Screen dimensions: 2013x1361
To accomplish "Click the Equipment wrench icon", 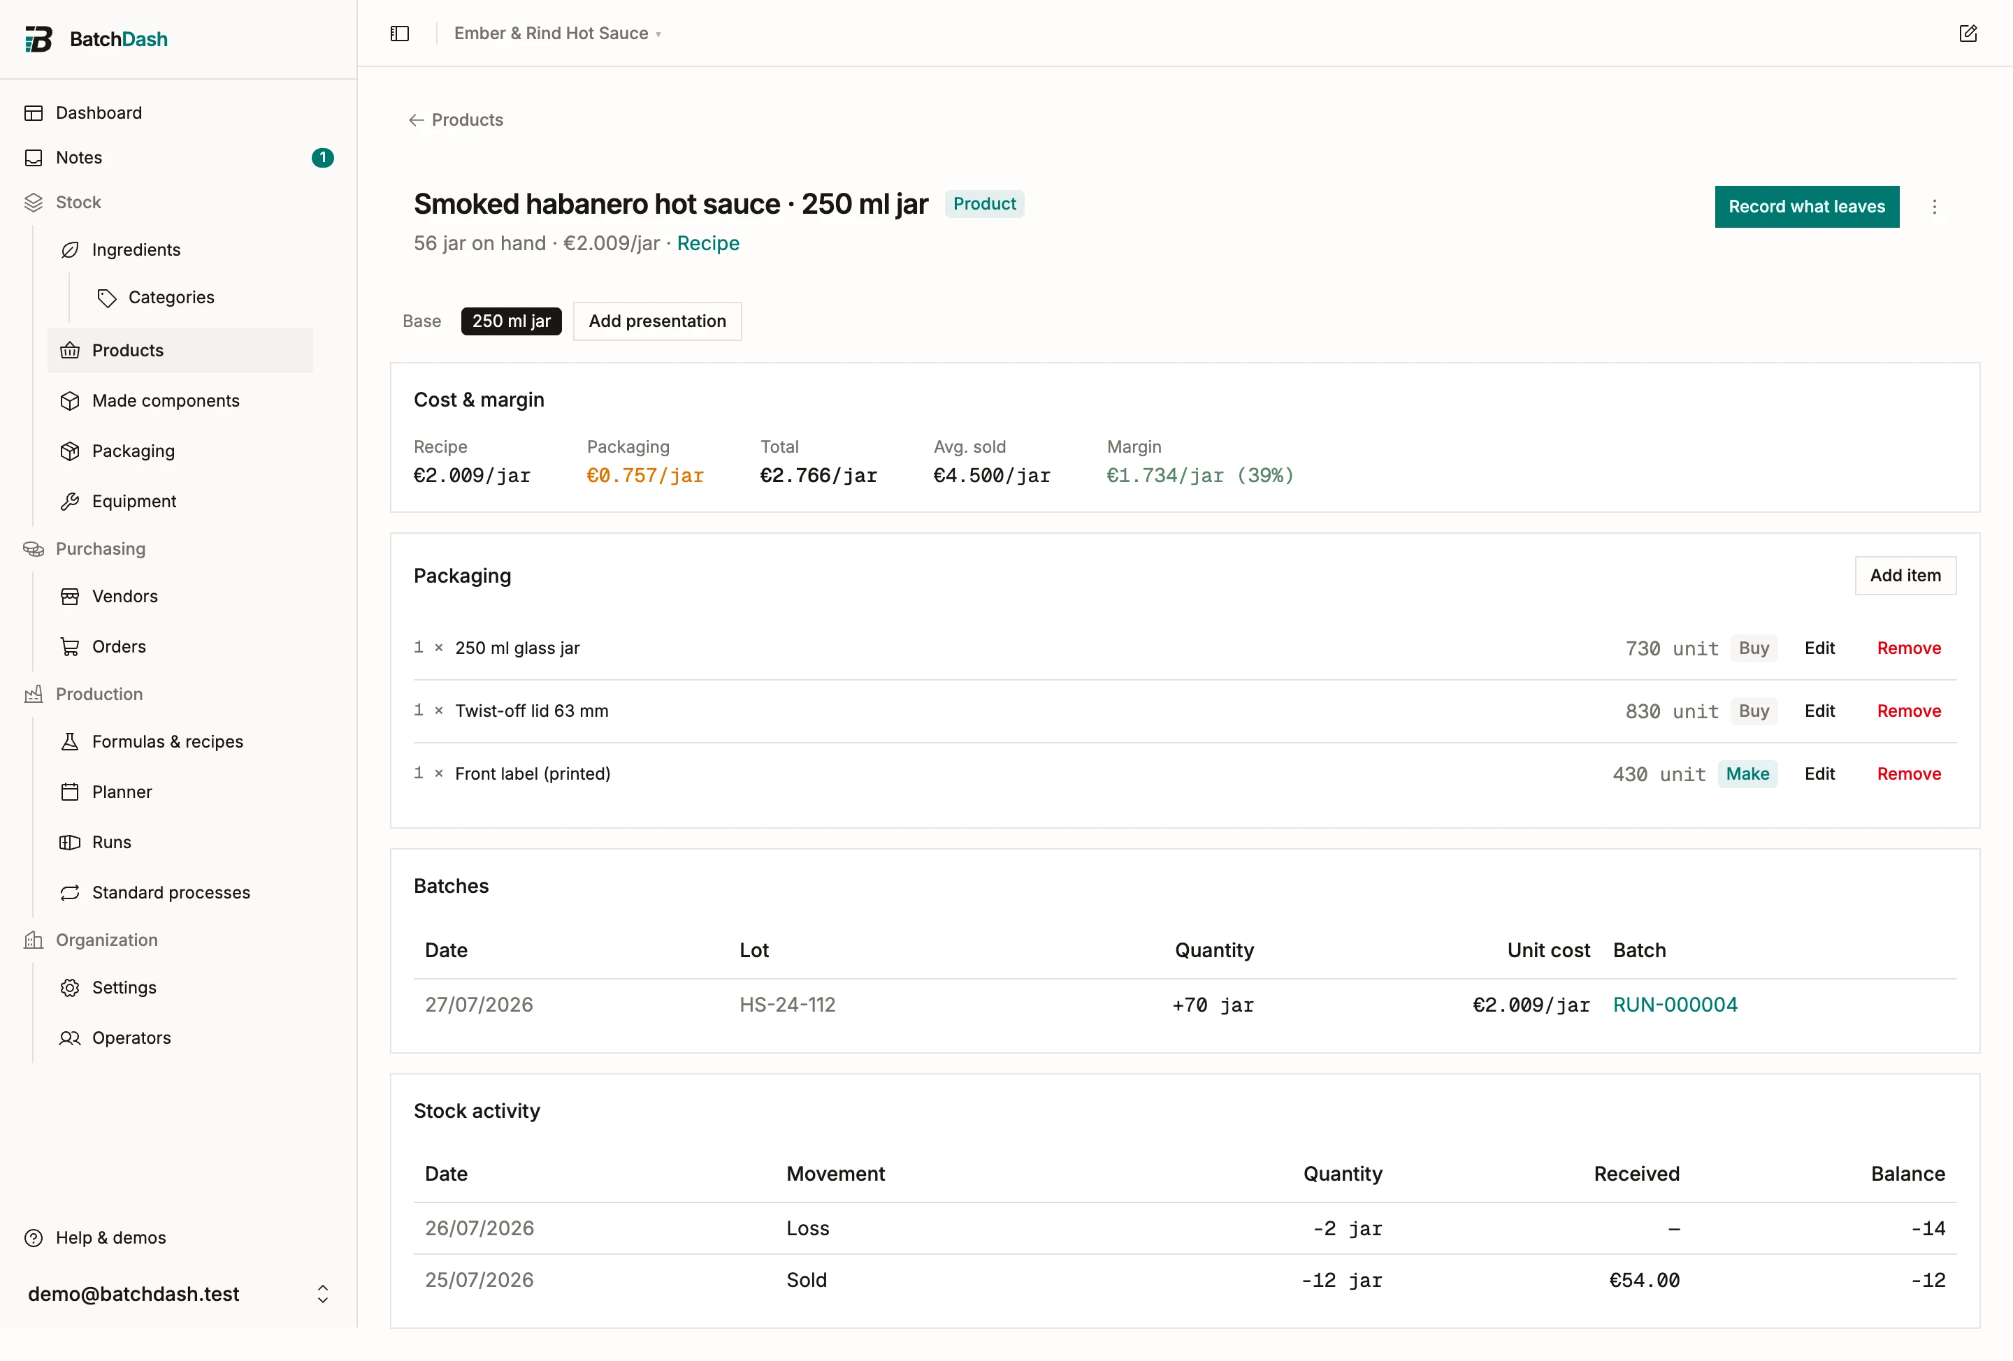I will click(70, 501).
